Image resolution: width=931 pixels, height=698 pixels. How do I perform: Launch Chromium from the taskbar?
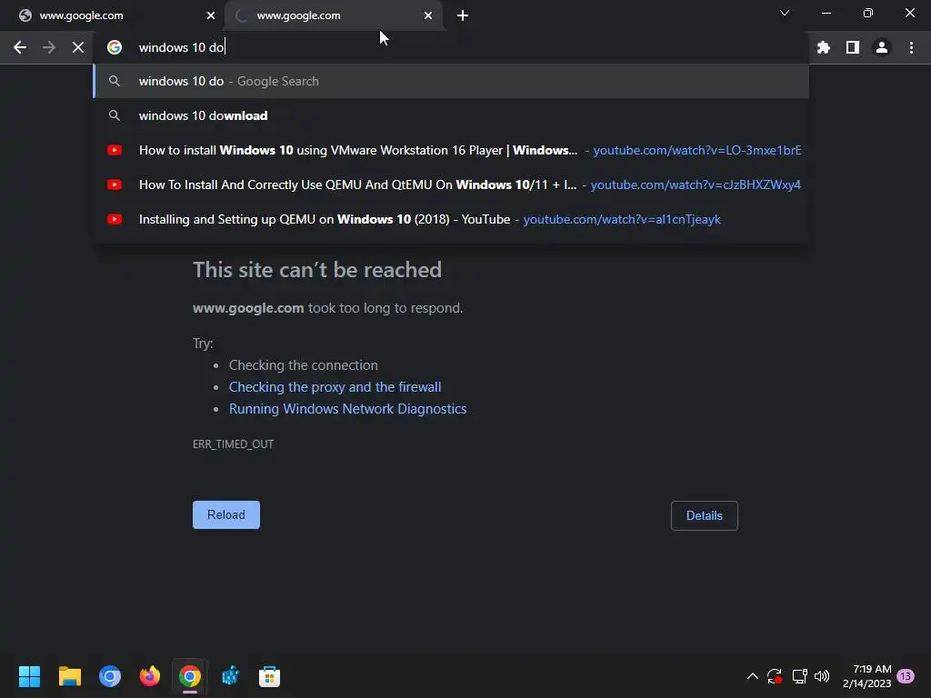coord(110,676)
